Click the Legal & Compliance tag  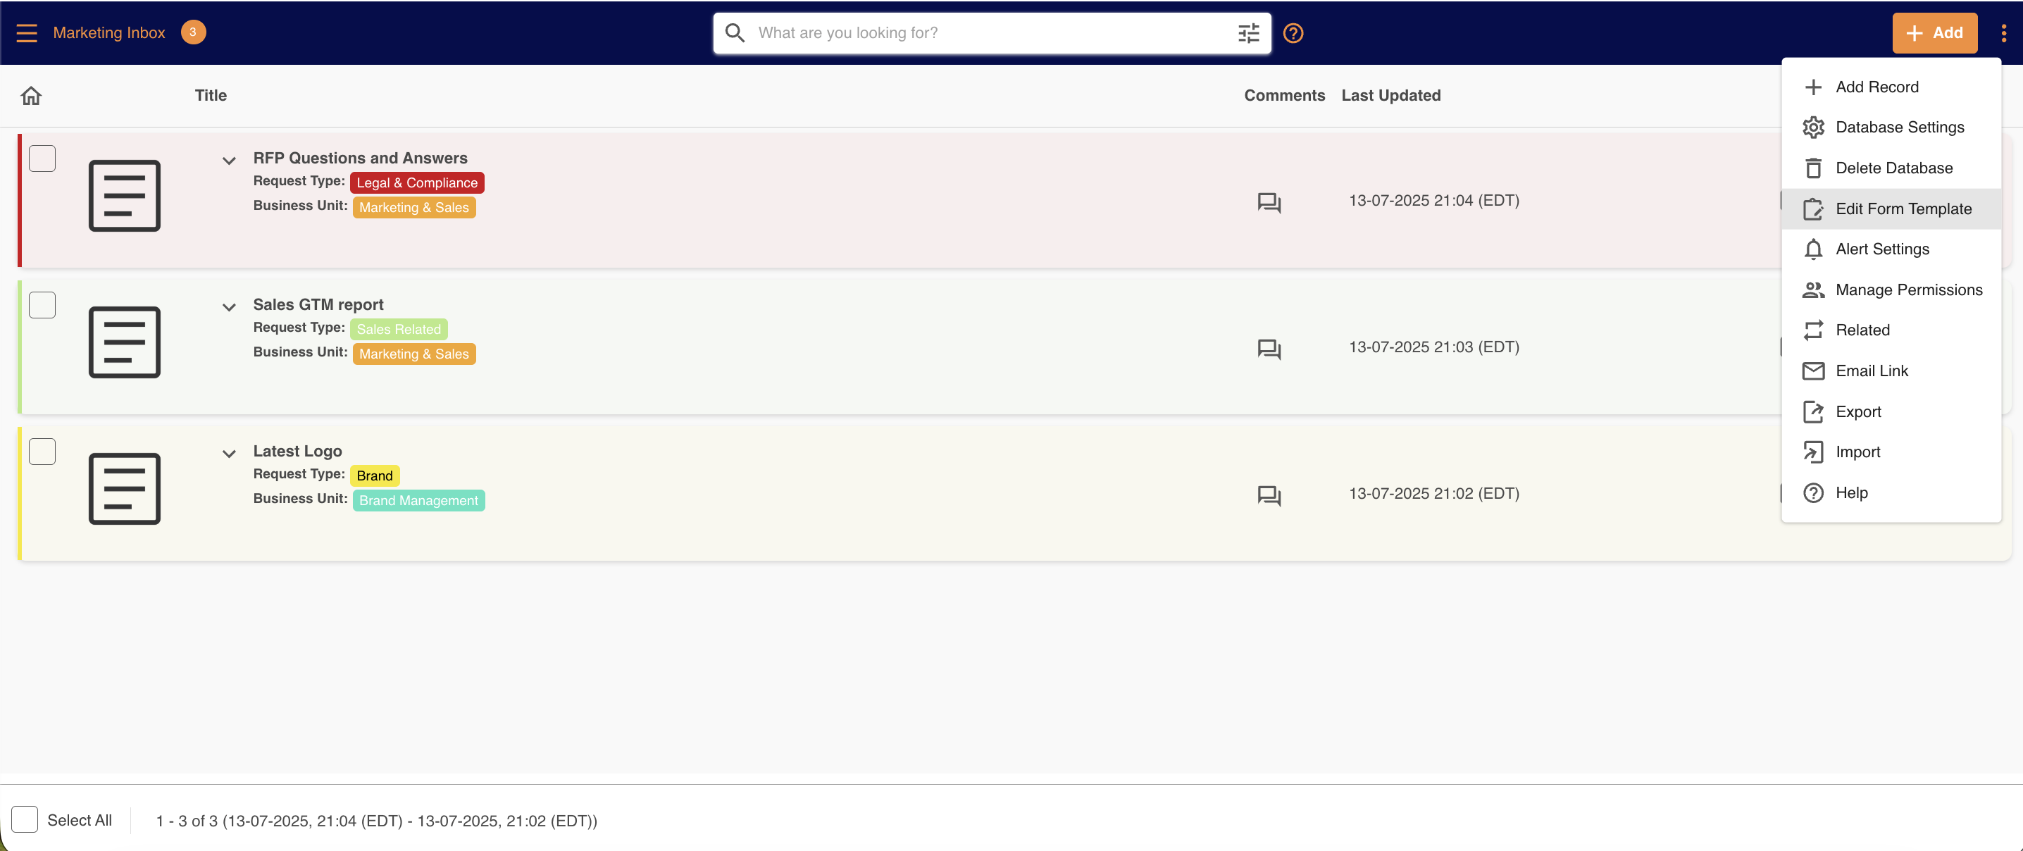tap(417, 183)
